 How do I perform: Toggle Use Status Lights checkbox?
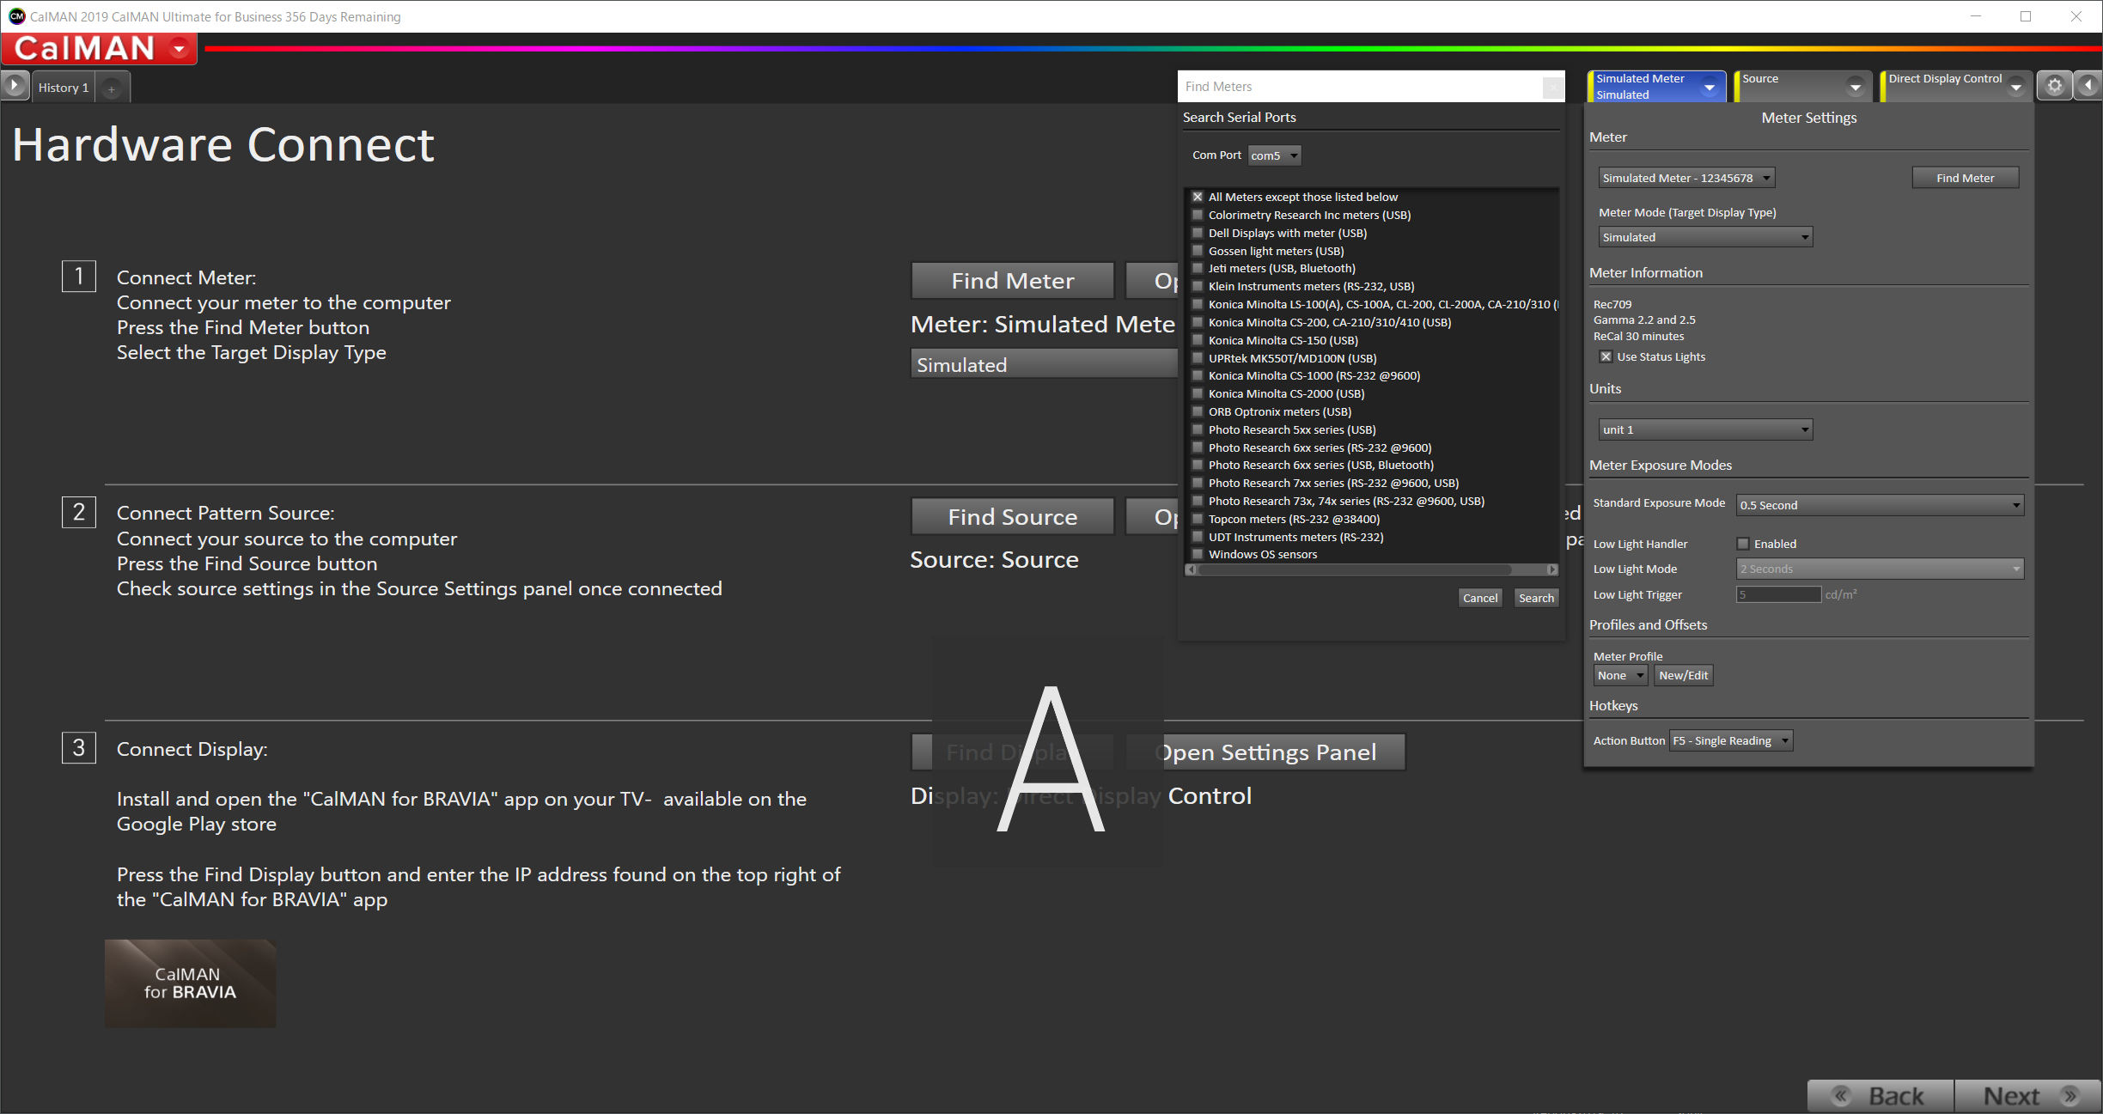click(x=1606, y=356)
